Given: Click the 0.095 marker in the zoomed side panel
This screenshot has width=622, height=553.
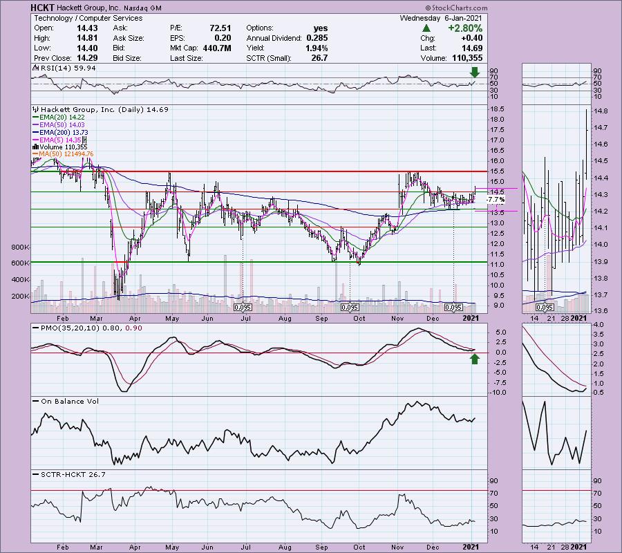Looking at the screenshot, I should 545,308.
